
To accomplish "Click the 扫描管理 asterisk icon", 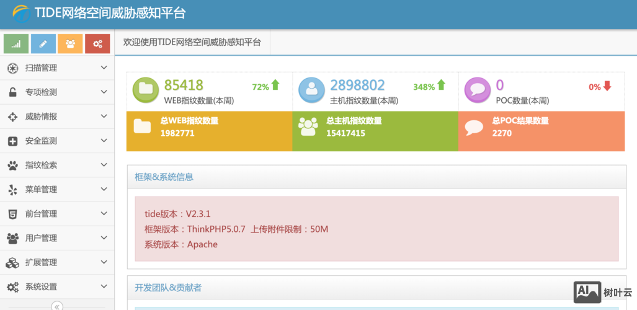I will click(x=13, y=68).
